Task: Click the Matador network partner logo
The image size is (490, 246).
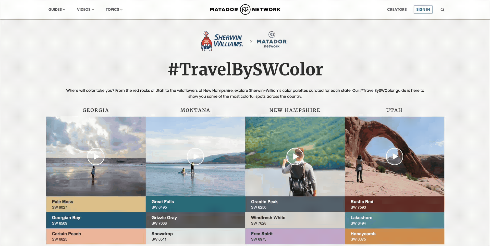Action: tap(272, 40)
